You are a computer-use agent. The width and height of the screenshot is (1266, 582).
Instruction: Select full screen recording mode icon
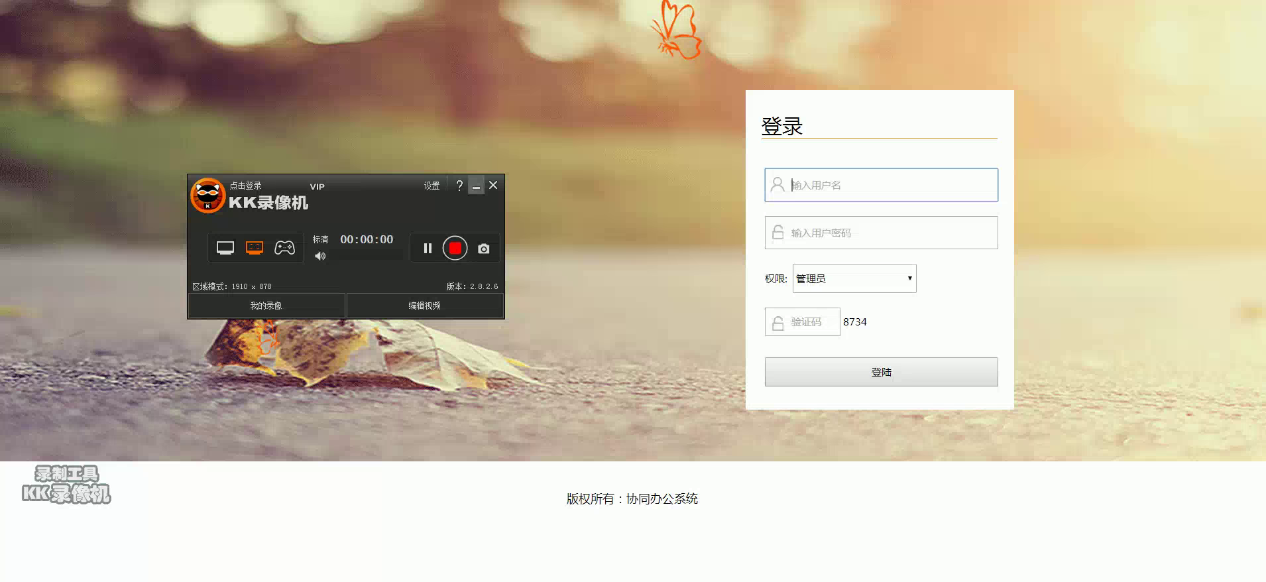pyautogui.click(x=225, y=248)
